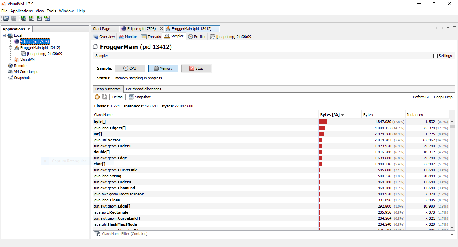Close the Start Page tab

[x=117, y=29]
